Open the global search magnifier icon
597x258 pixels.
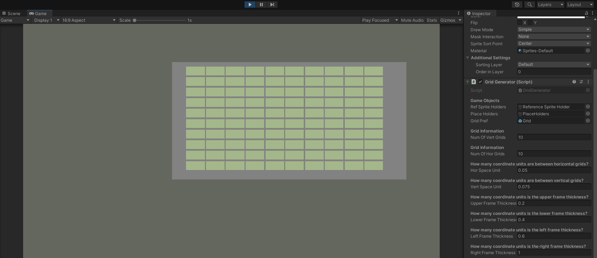(x=530, y=5)
